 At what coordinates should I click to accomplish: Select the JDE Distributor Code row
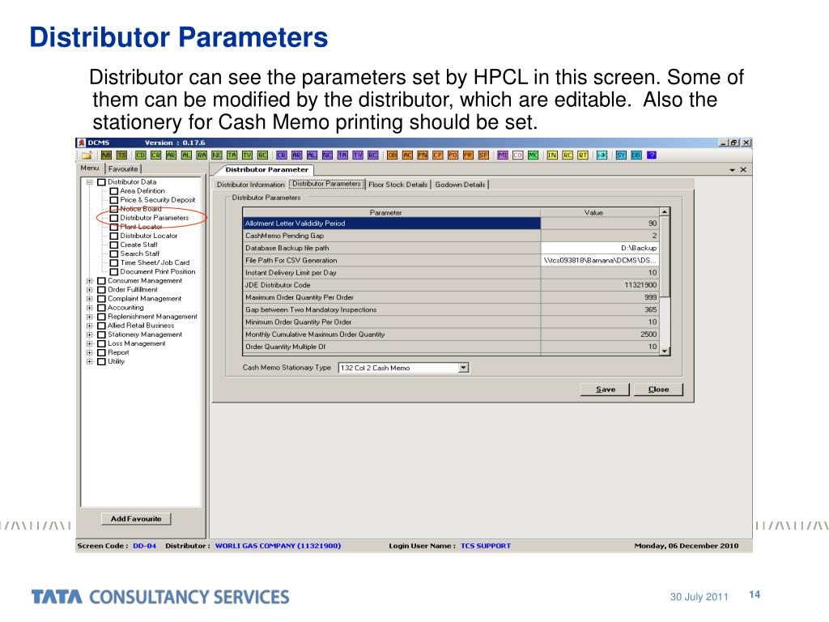tap(451, 285)
